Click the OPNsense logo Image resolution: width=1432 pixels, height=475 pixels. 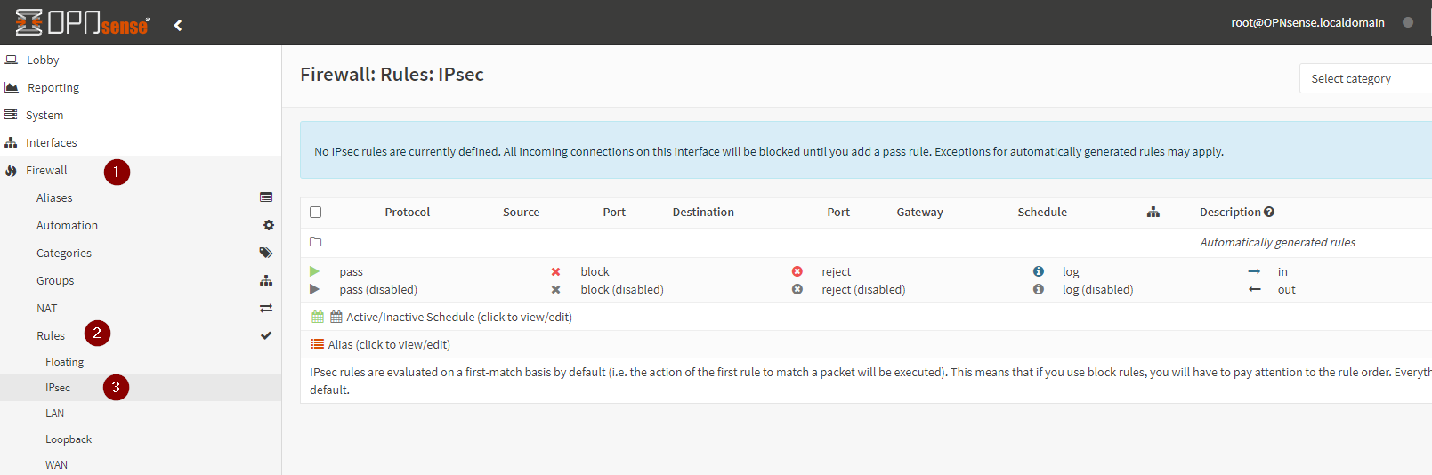(82, 22)
